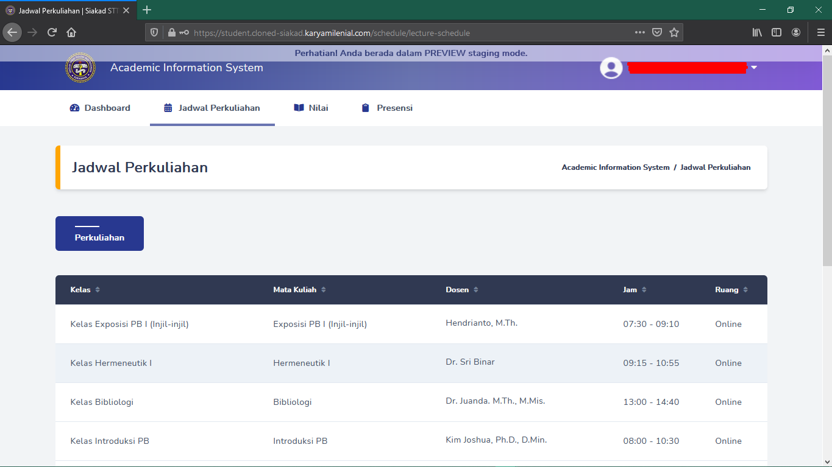This screenshot has height=467, width=832.
Task: Click lecturer Kim Joshua, Ph.D., D.Min.
Action: point(496,440)
